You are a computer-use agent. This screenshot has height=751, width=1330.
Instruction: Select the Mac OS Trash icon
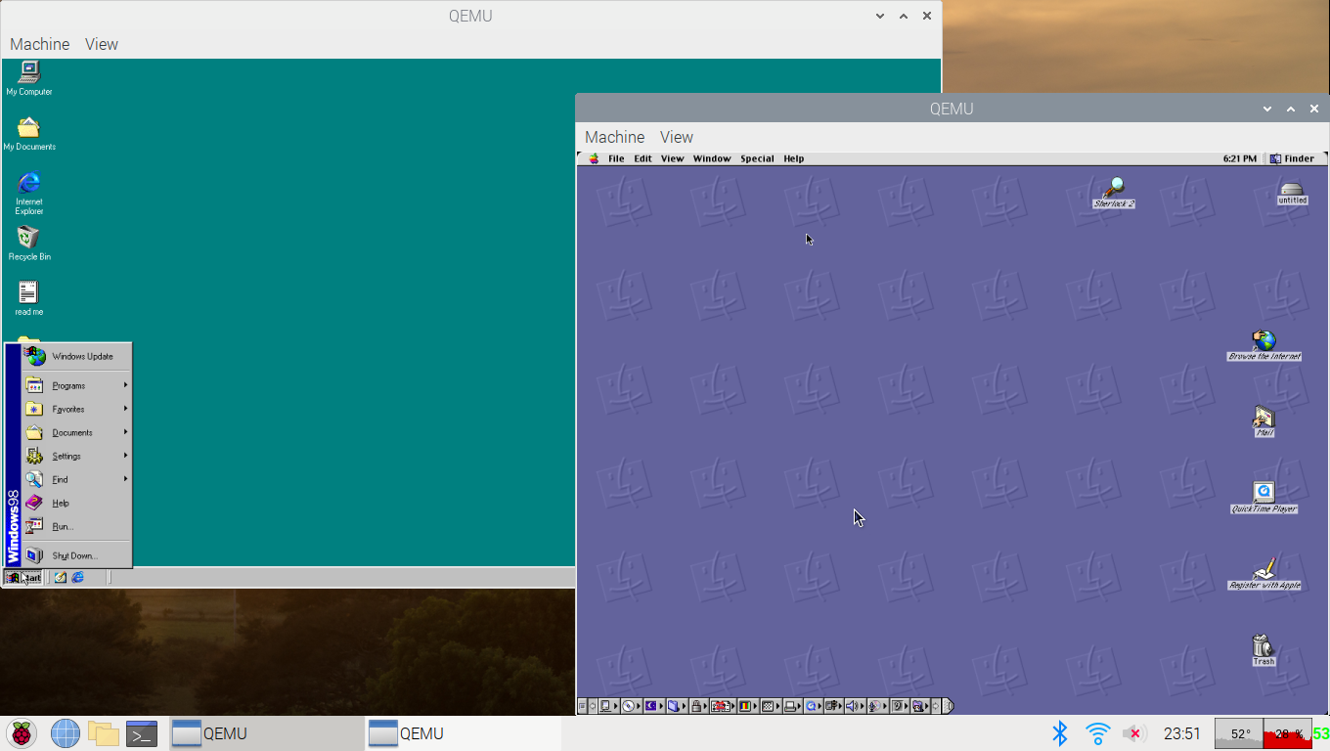coord(1263,650)
